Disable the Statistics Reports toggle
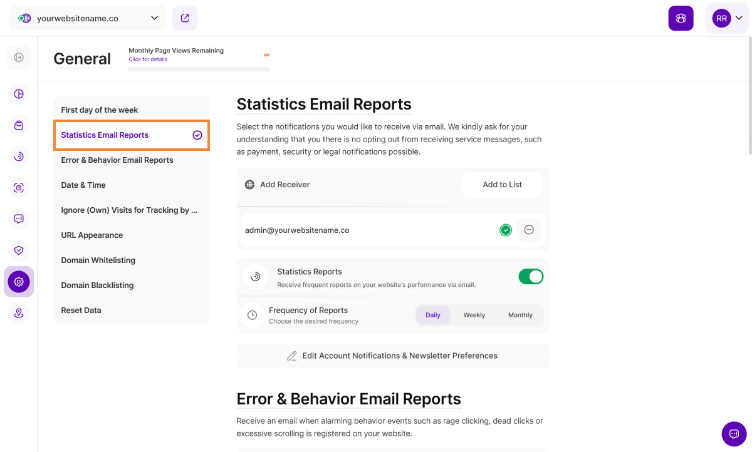The width and height of the screenshot is (752, 452). click(531, 277)
